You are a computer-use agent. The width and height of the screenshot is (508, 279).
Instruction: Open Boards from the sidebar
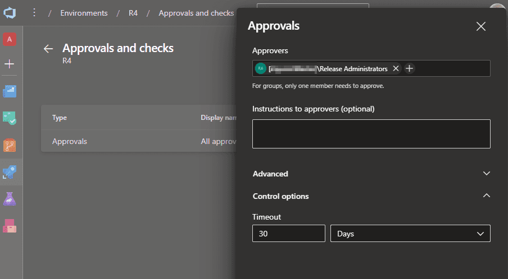10,91
